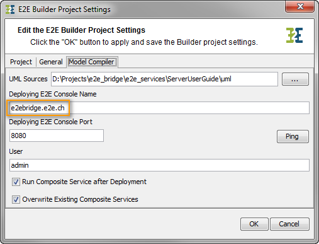Open the General tab

pyautogui.click(x=51, y=62)
